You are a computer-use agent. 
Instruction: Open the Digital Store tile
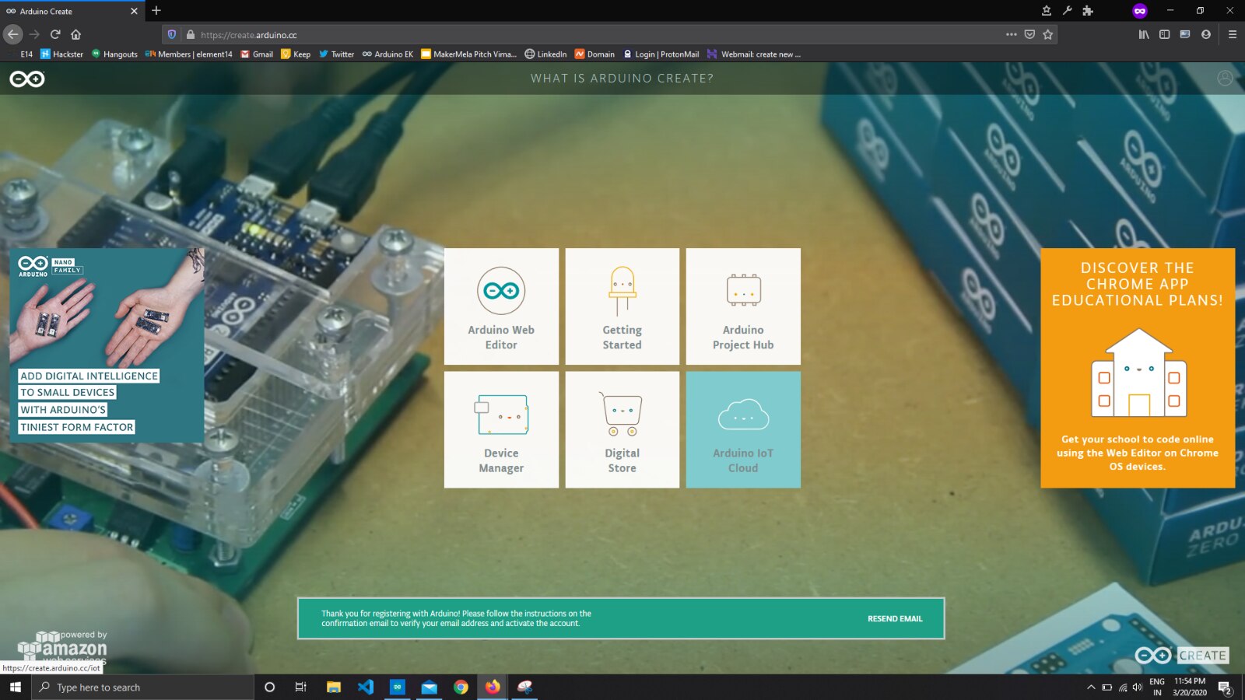point(622,429)
